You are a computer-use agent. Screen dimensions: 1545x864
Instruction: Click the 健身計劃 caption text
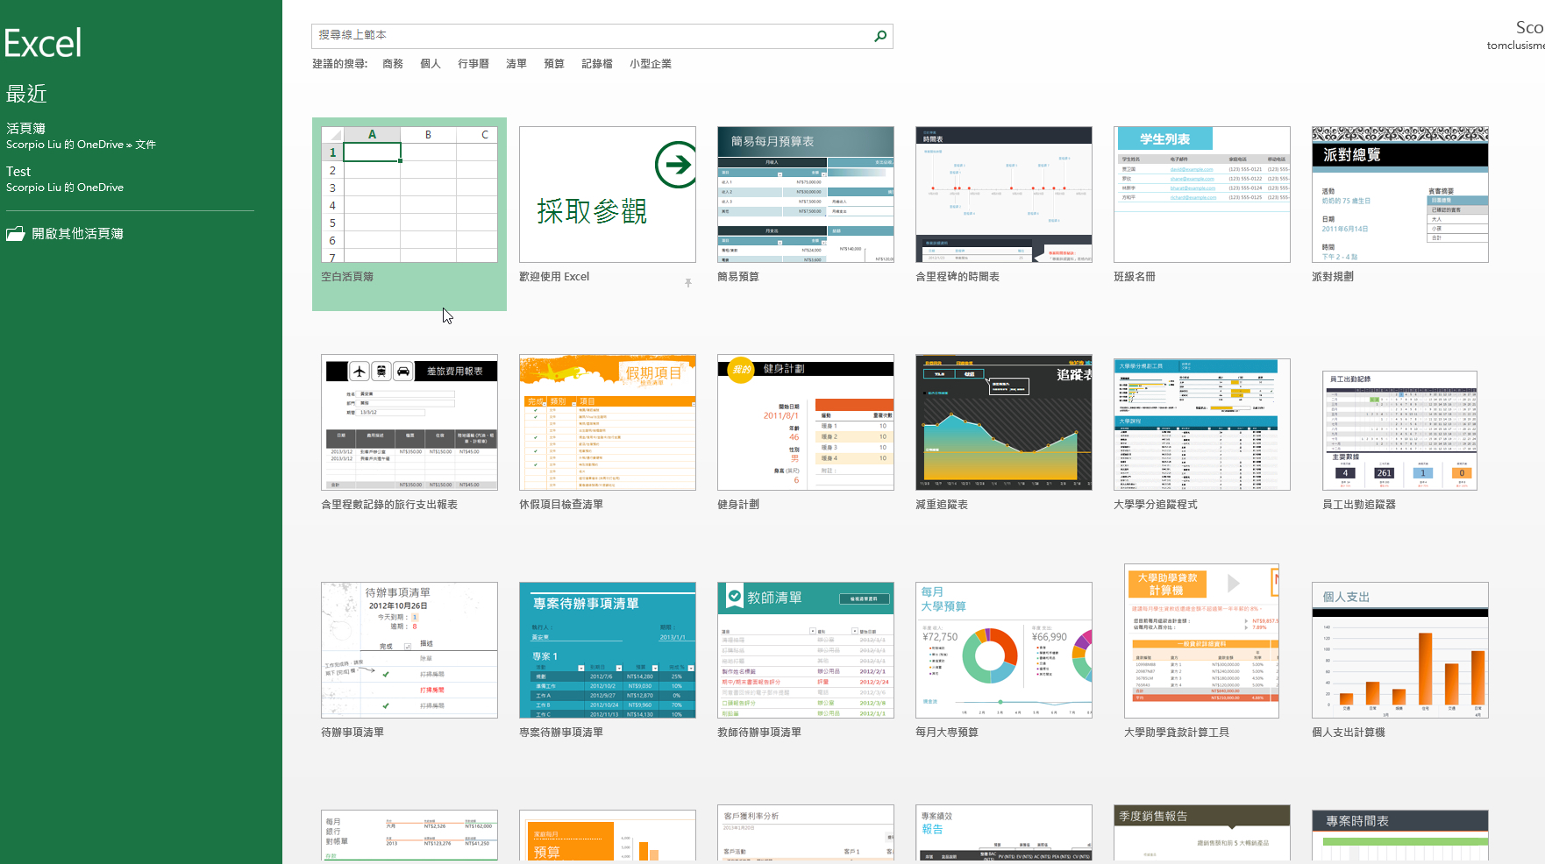point(738,505)
